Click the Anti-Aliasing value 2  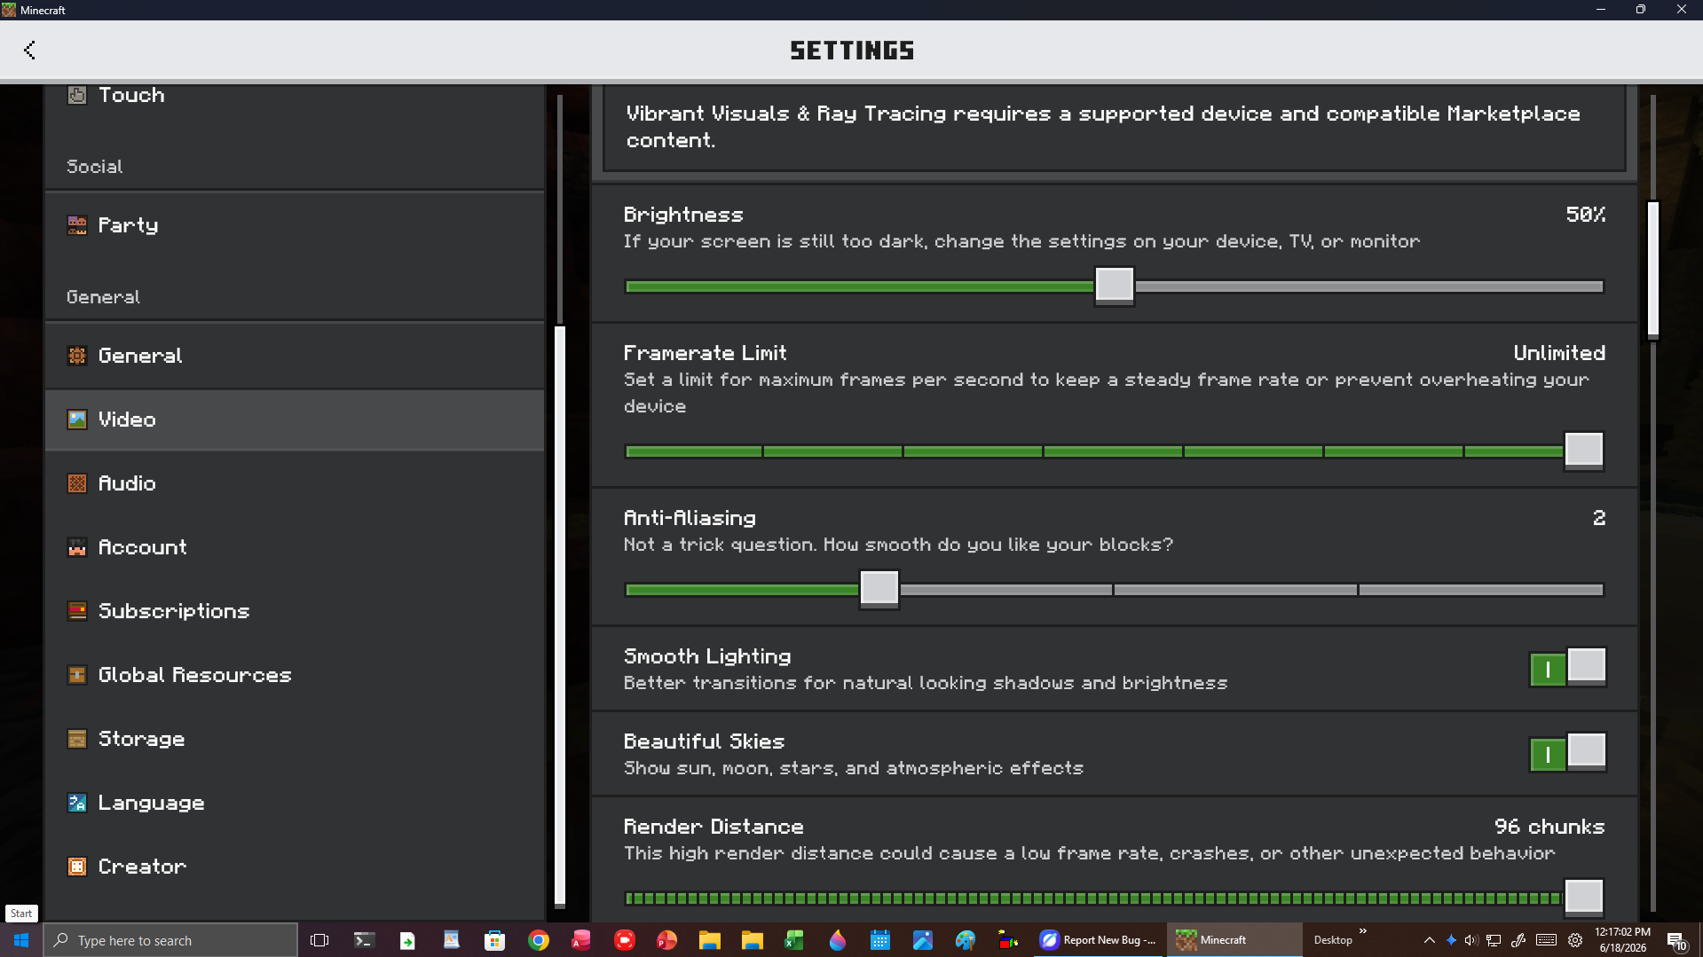coord(1599,518)
